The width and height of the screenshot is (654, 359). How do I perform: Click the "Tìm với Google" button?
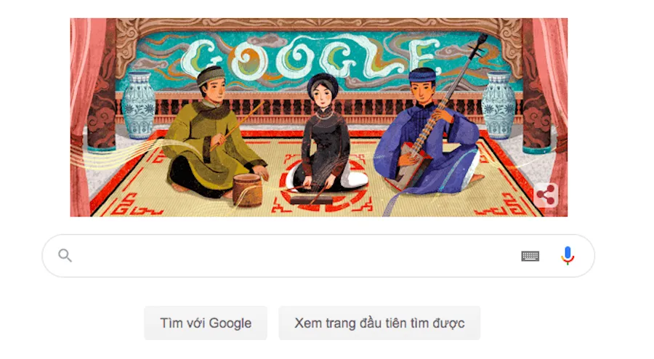(x=206, y=323)
